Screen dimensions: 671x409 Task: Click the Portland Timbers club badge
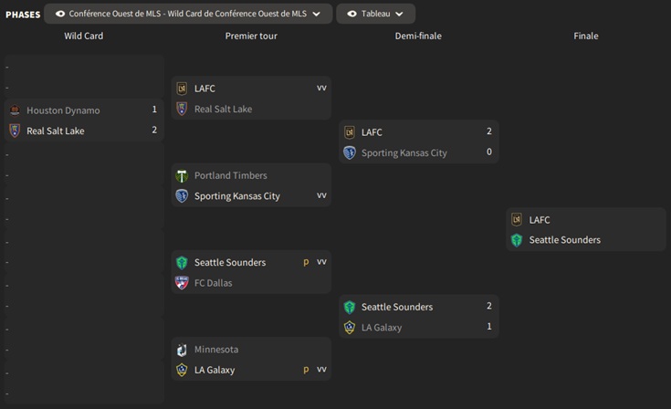pyautogui.click(x=182, y=175)
